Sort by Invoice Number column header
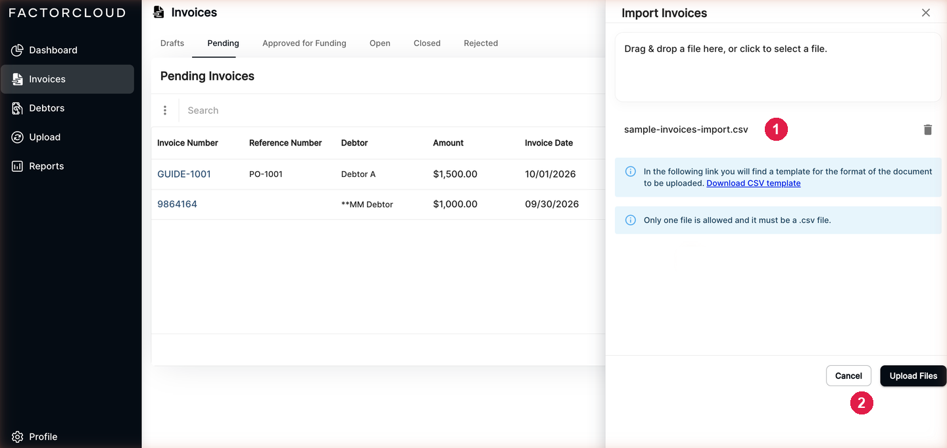Screen dimensions: 947x448 pyautogui.click(x=187, y=143)
